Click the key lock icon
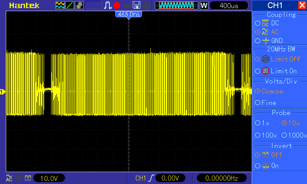The width and height of the screenshot is (307, 184). pyautogui.click(x=127, y=5)
